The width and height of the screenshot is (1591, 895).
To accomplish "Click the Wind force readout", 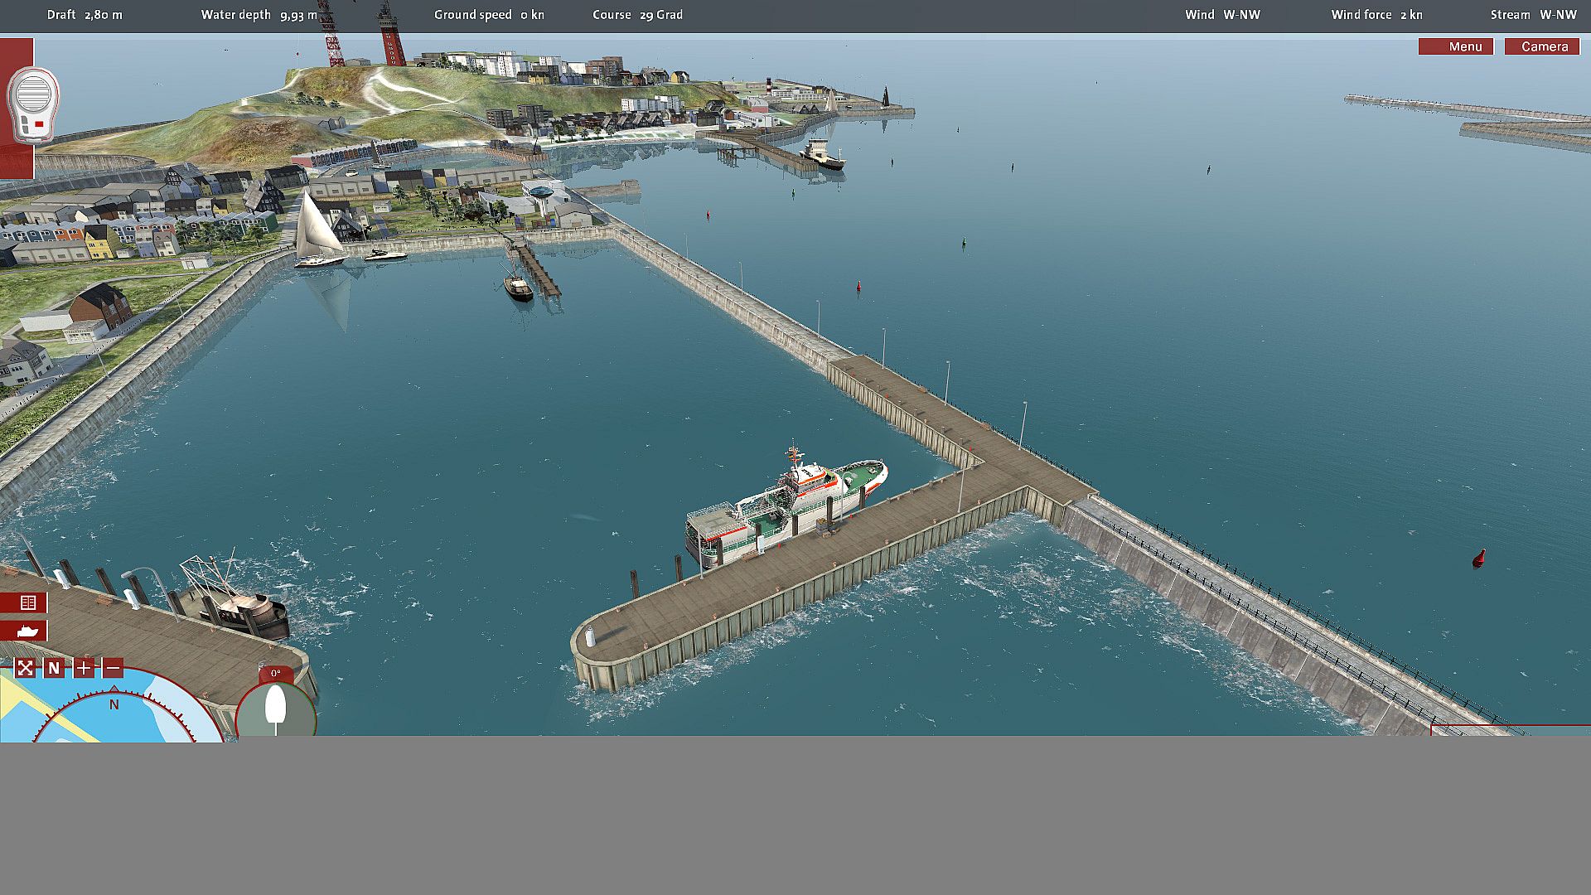I will (x=1376, y=15).
